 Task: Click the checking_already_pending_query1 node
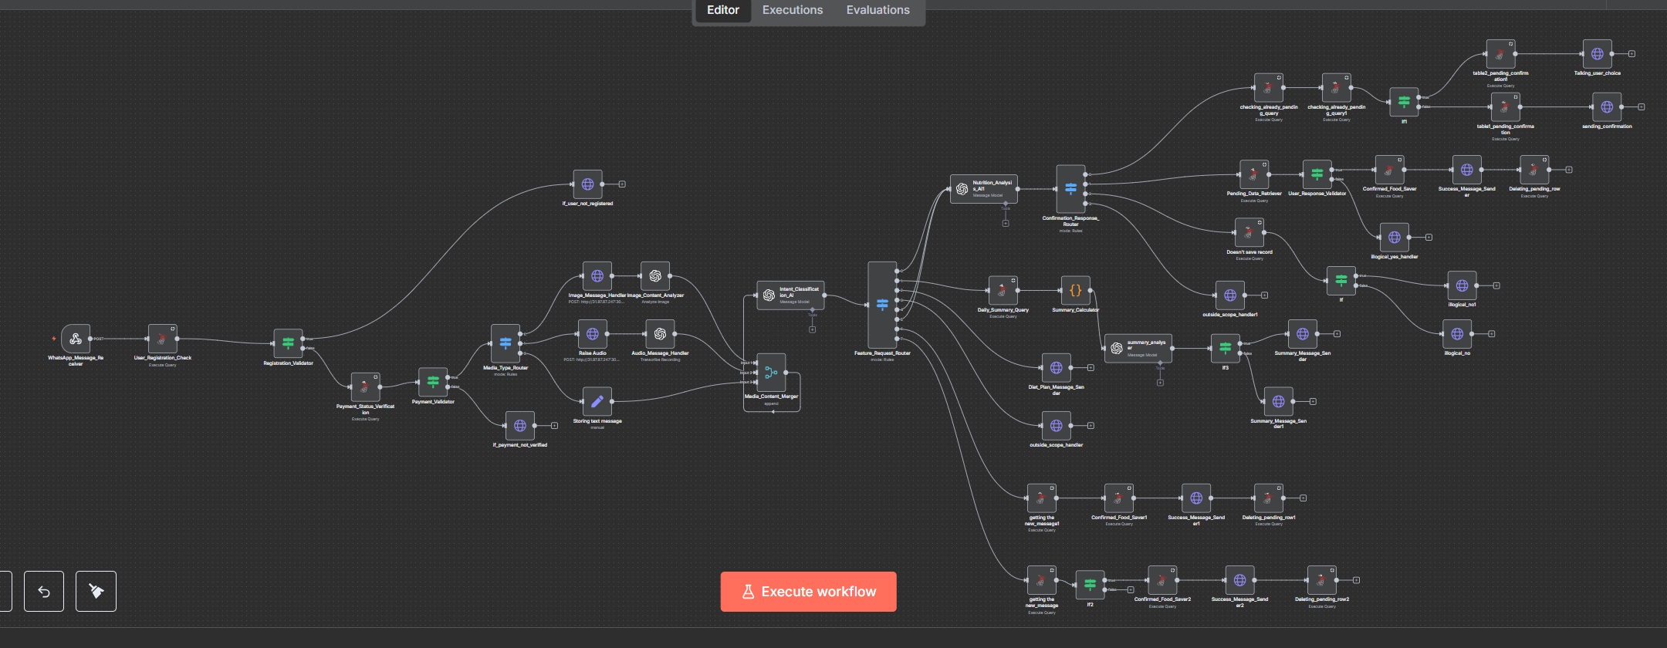click(x=1336, y=88)
